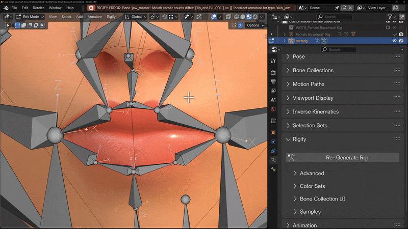Click the Blender logo menu icon
The height and width of the screenshot is (229, 408).
(x=5, y=8)
